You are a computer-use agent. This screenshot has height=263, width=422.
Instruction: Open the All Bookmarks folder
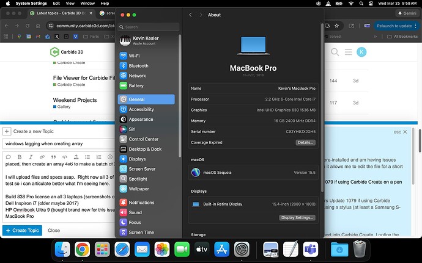click(402, 37)
